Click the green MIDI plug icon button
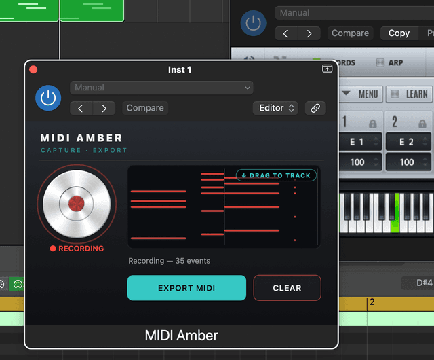Screen dimensions: 434x360 [x=17, y=284]
